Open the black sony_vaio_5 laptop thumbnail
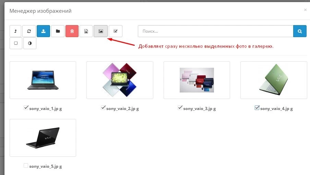The image size is (310, 175). click(43, 138)
